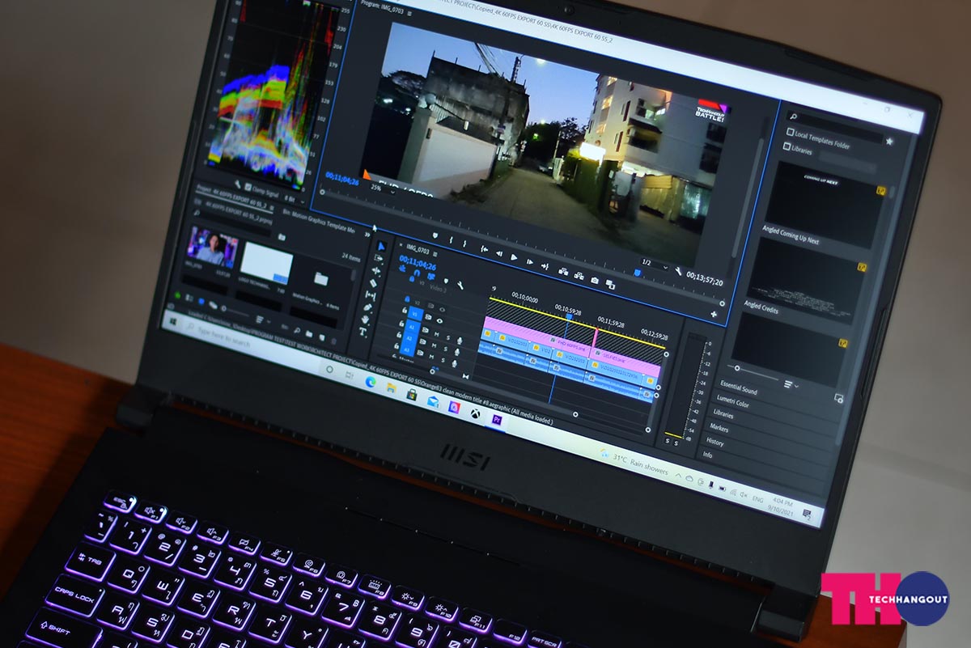Toggle Linked Selection in timeline
The height and width of the screenshot is (648, 971).
click(x=430, y=277)
